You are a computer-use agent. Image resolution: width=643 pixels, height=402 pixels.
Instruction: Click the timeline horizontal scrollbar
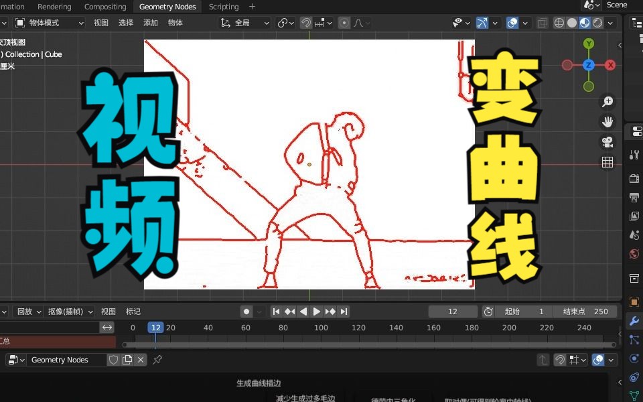click(369, 344)
